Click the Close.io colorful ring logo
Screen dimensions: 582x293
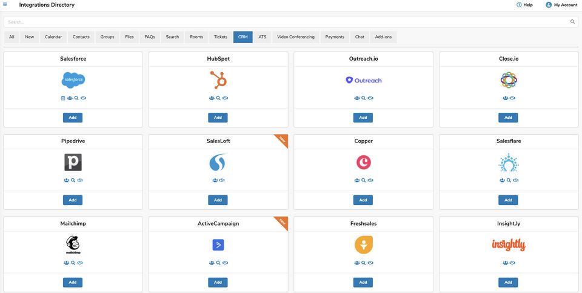pyautogui.click(x=509, y=80)
